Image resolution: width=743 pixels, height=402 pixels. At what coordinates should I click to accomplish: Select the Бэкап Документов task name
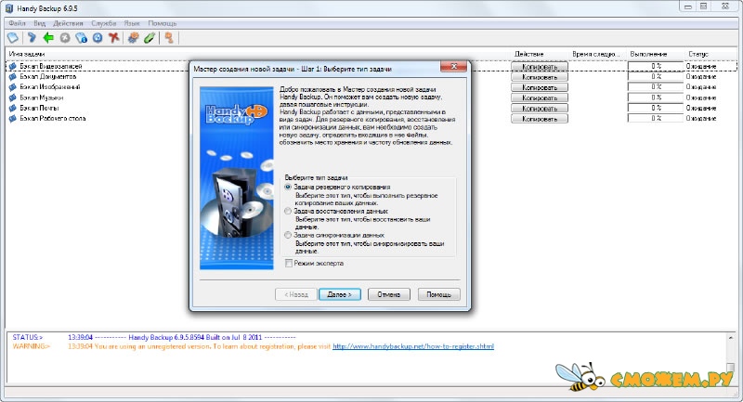tap(48, 77)
